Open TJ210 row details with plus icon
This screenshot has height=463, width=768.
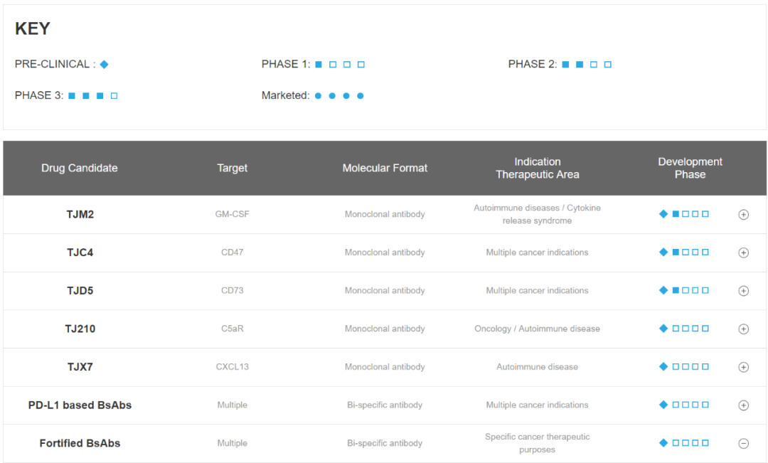743,329
